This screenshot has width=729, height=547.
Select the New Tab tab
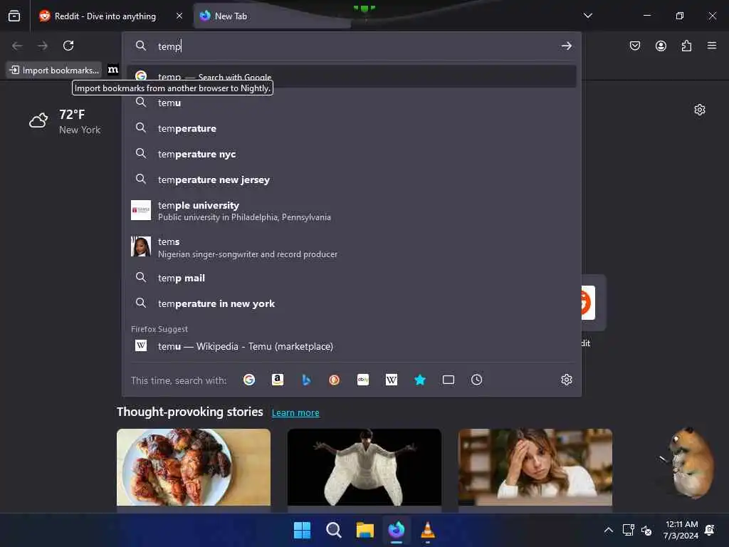(272, 16)
